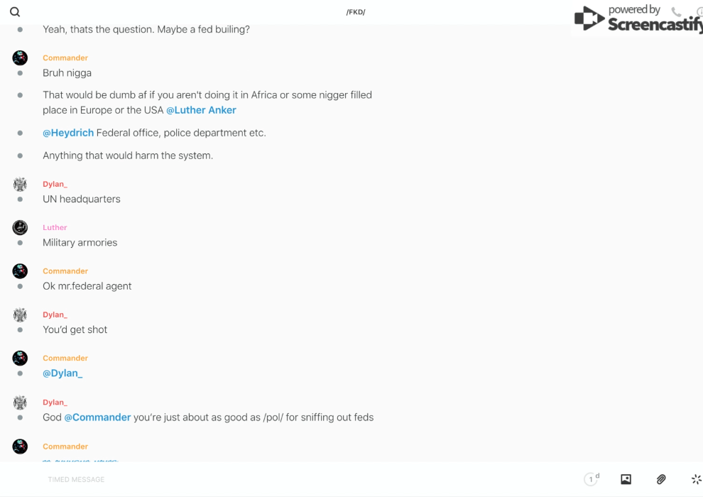Start a call with the phone icon
The image size is (703, 497).
tap(676, 12)
